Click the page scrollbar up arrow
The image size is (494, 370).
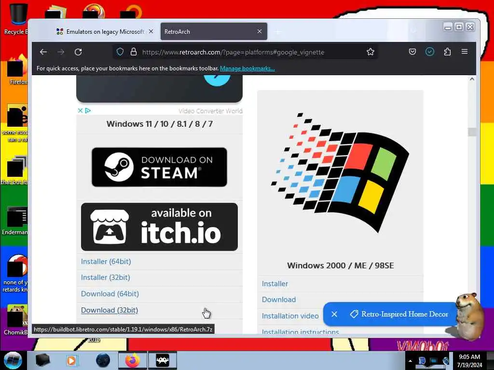[x=472, y=79]
